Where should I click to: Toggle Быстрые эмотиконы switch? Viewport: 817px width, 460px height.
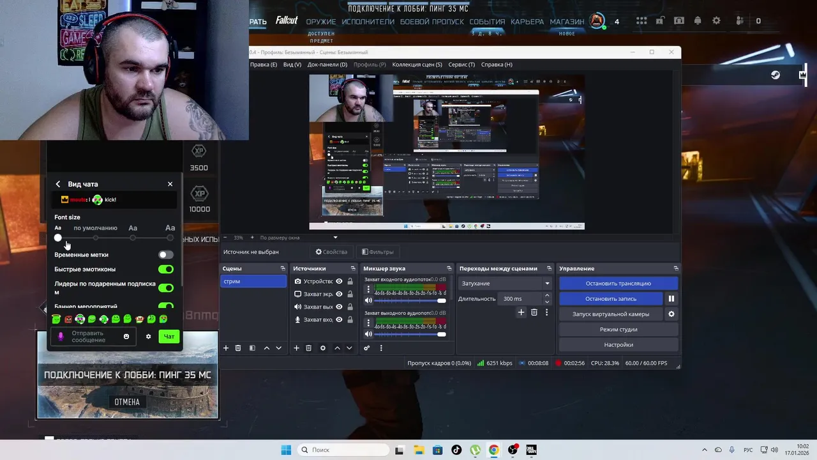[x=166, y=269]
